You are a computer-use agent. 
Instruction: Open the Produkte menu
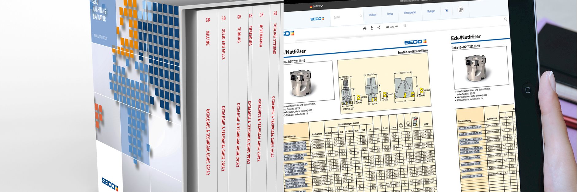point(373,15)
